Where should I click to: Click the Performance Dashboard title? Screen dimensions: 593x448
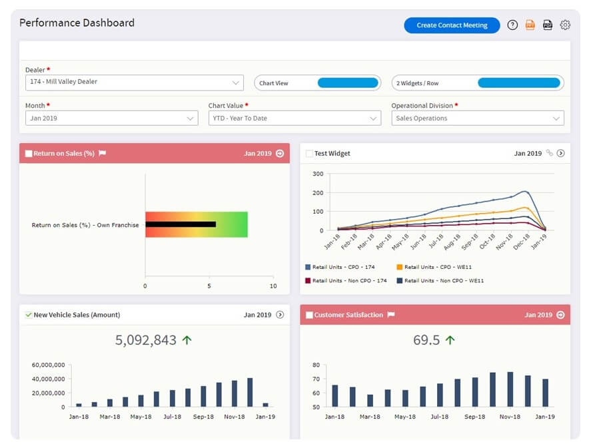click(77, 23)
